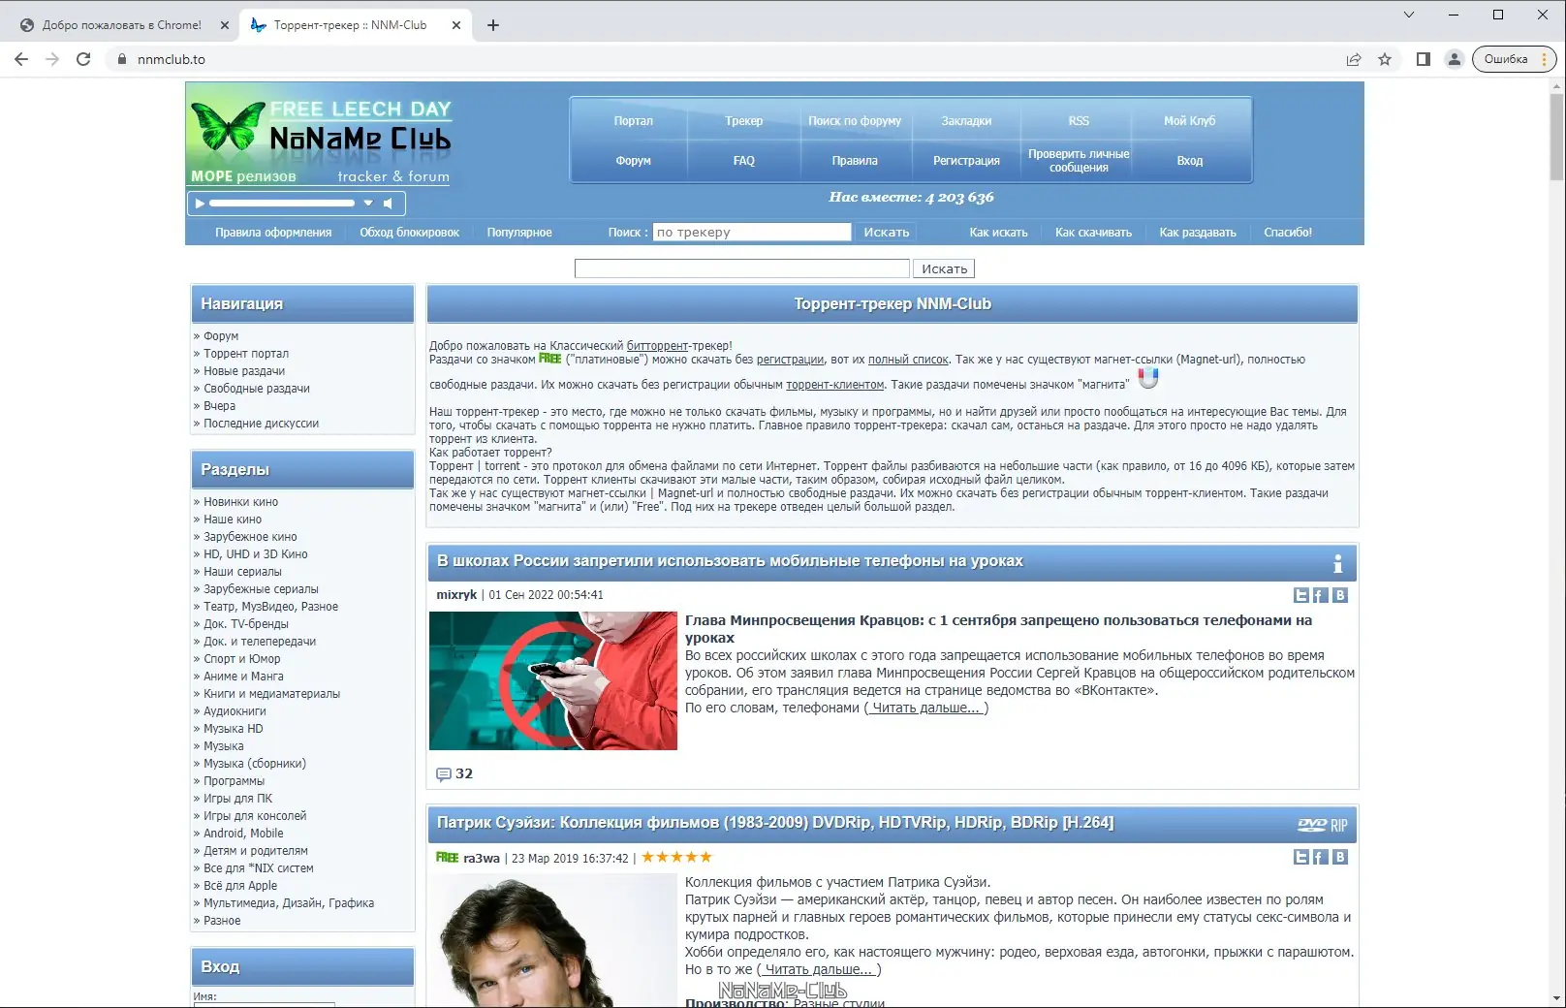Click the info icon on the news header
This screenshot has height=1008, width=1566.
(1338, 562)
